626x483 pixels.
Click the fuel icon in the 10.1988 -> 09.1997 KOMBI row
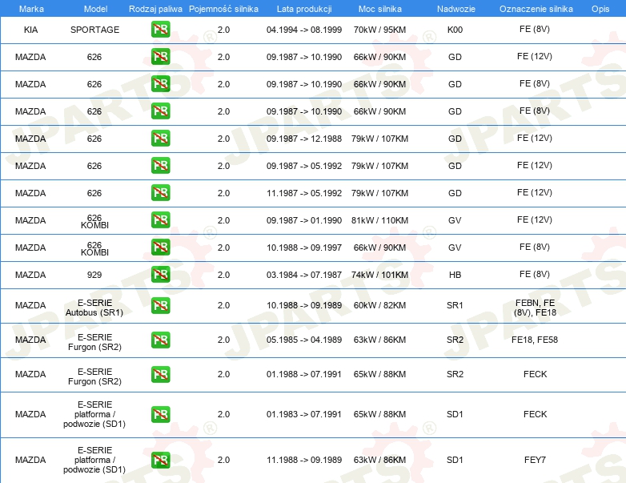click(x=160, y=247)
